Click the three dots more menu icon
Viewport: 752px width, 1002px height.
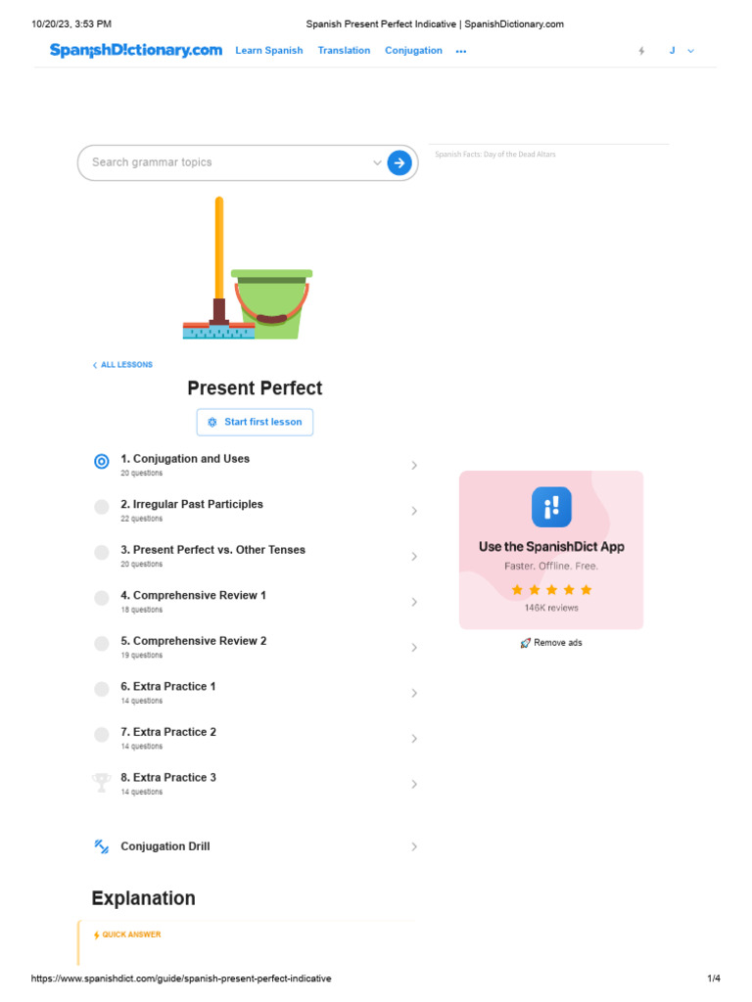coord(461,51)
